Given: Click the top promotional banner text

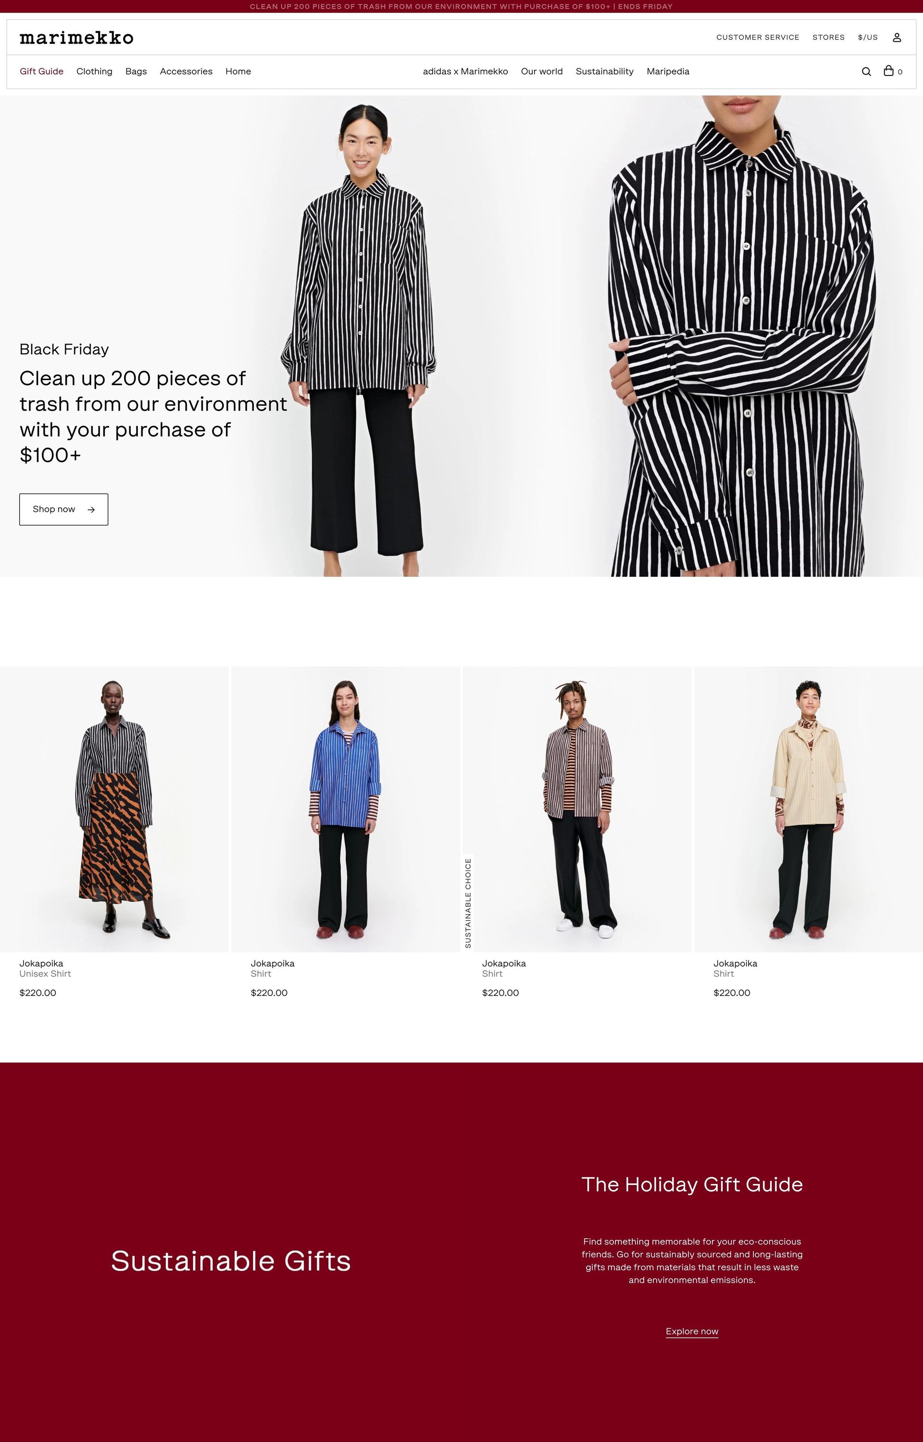Looking at the screenshot, I should click(x=461, y=7).
